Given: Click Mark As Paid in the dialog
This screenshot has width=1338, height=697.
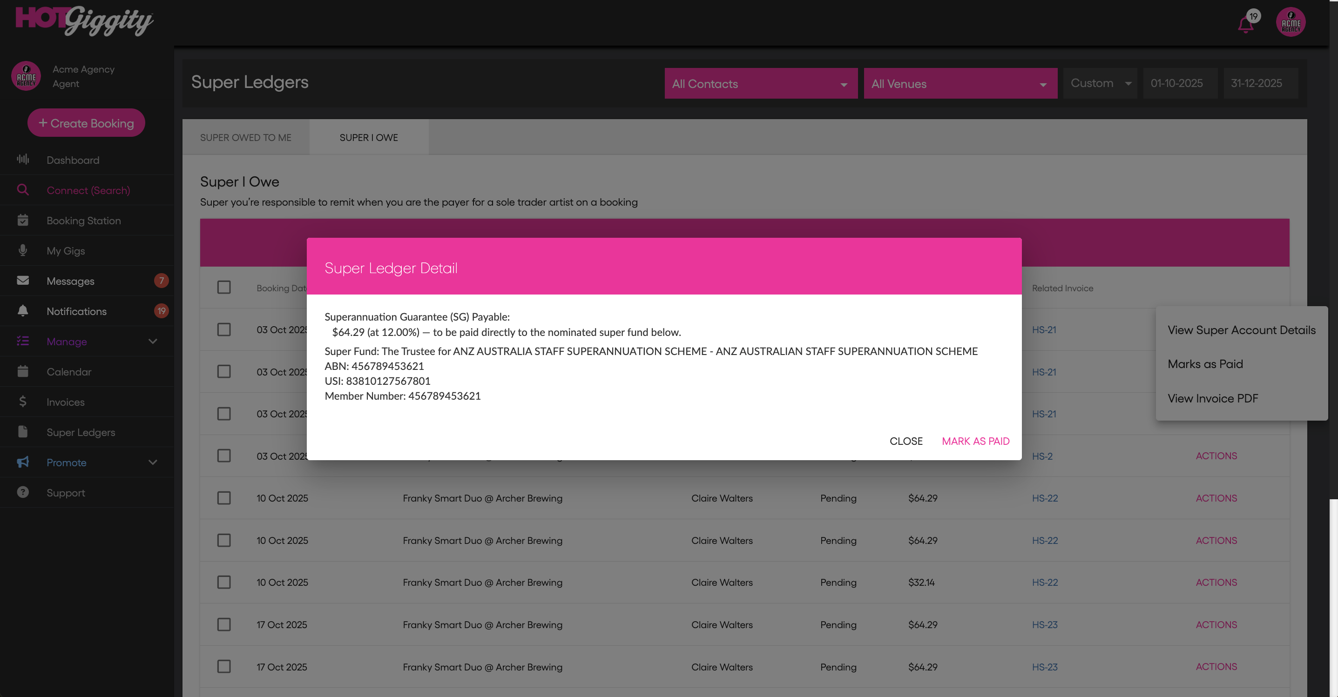Looking at the screenshot, I should (975, 441).
